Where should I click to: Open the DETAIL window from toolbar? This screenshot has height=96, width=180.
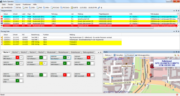tap(17, 7)
